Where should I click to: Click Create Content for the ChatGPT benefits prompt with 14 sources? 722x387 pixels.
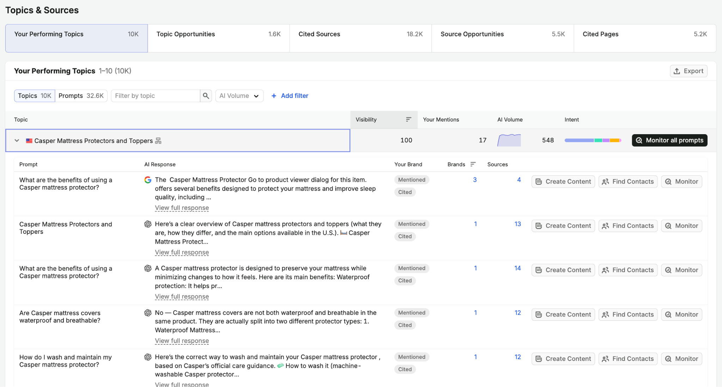563,270
